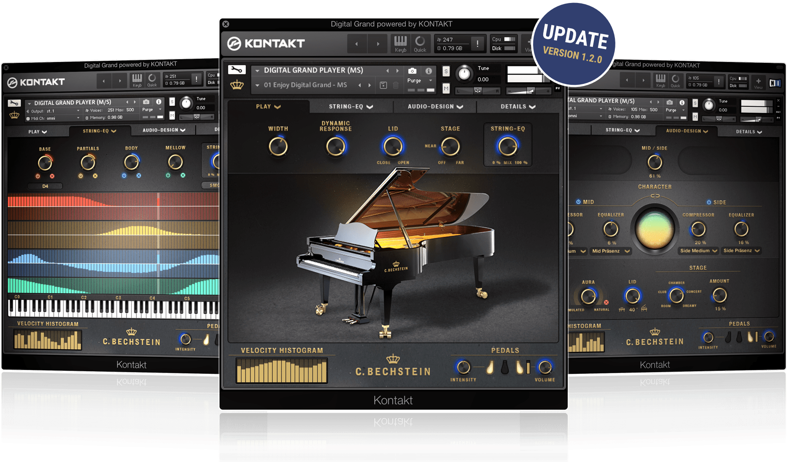Open the Mid Präsenz equalizer dropdown
Image resolution: width=787 pixels, height=462 pixels.
click(610, 251)
